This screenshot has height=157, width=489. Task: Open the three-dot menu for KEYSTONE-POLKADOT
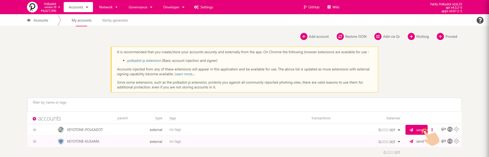pos(432,130)
